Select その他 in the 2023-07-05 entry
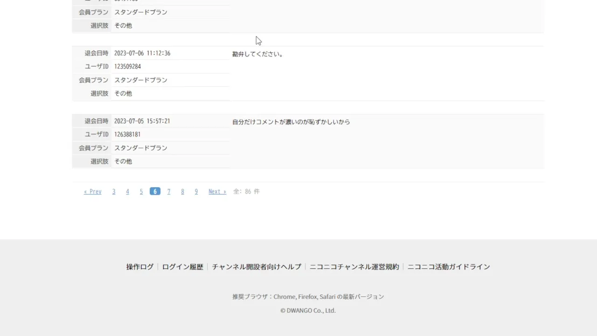Screen dimensions: 597x336 click(x=123, y=161)
